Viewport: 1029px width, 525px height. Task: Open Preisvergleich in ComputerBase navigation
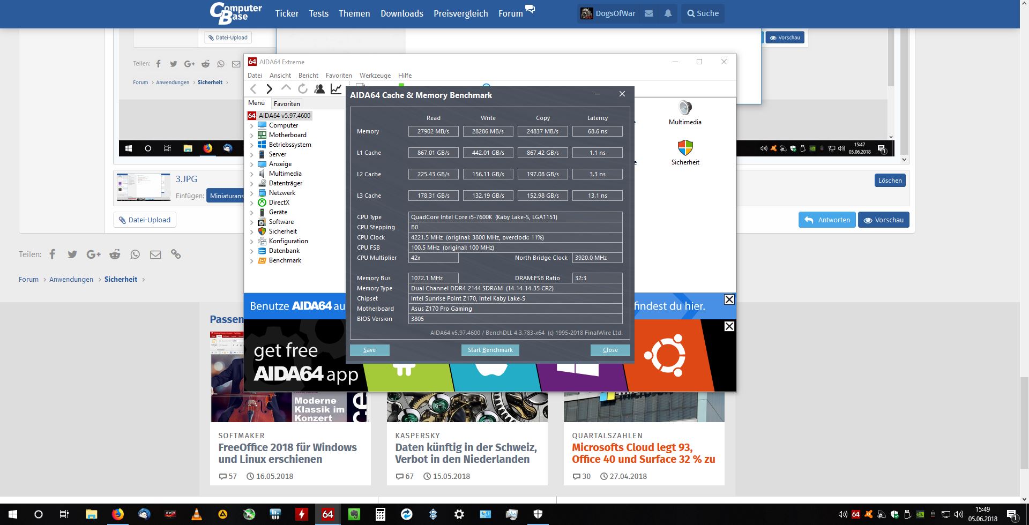(461, 14)
